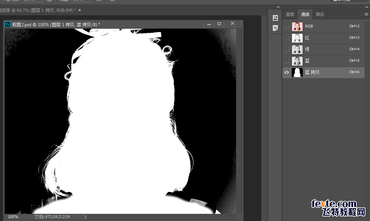The width and height of the screenshot is (370, 221).
Task: Select the RGB composite channel row
Action: 324,26
